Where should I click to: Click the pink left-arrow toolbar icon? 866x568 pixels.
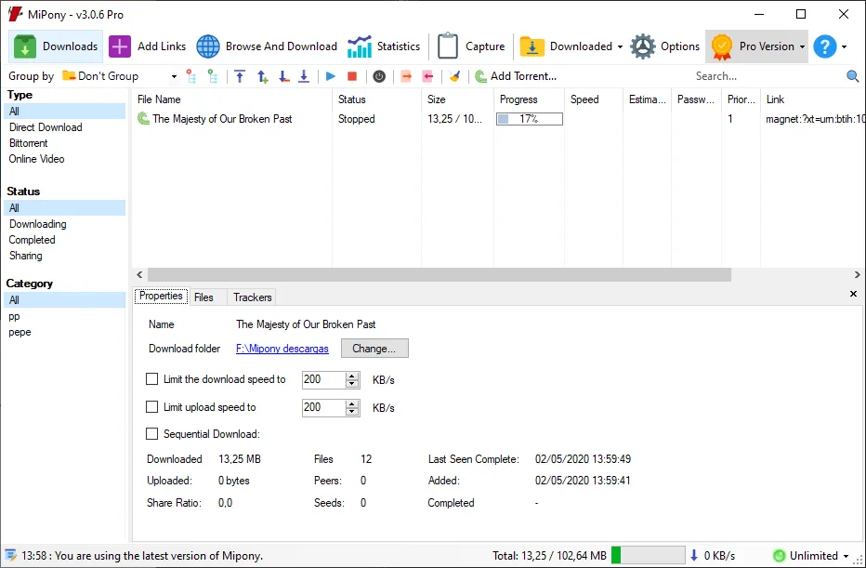(427, 76)
